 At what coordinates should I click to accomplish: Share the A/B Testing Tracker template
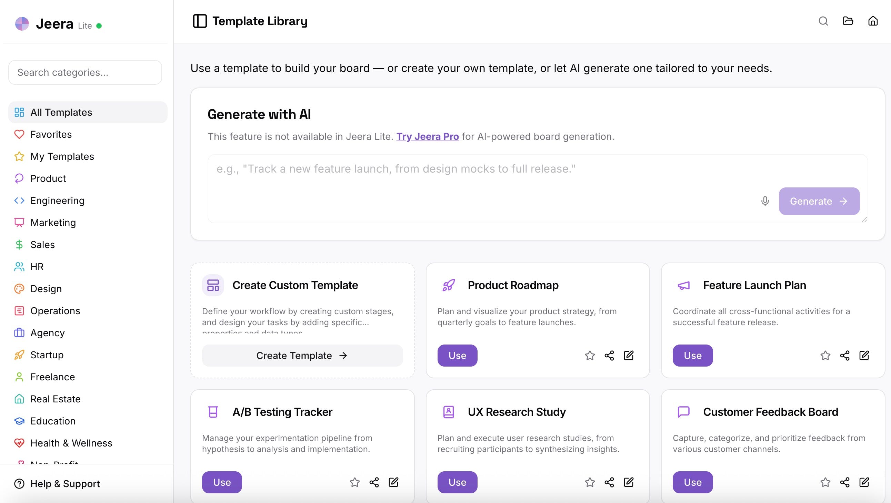374,482
